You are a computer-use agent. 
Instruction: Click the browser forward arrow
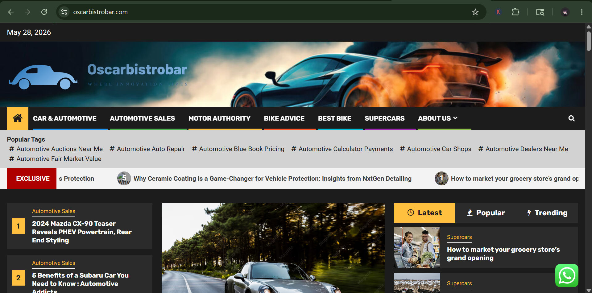pos(27,12)
